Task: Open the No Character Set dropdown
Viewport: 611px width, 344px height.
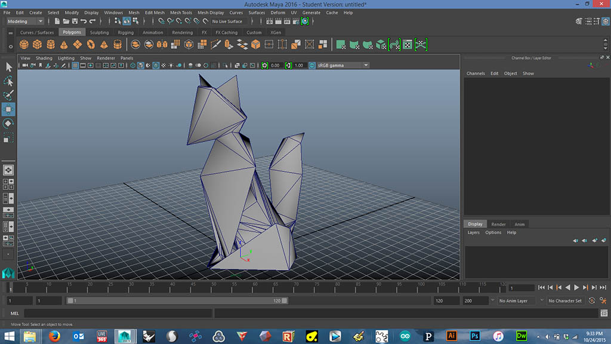Action: pyautogui.click(x=565, y=301)
